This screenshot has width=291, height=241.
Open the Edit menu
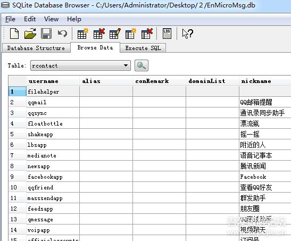(30, 19)
